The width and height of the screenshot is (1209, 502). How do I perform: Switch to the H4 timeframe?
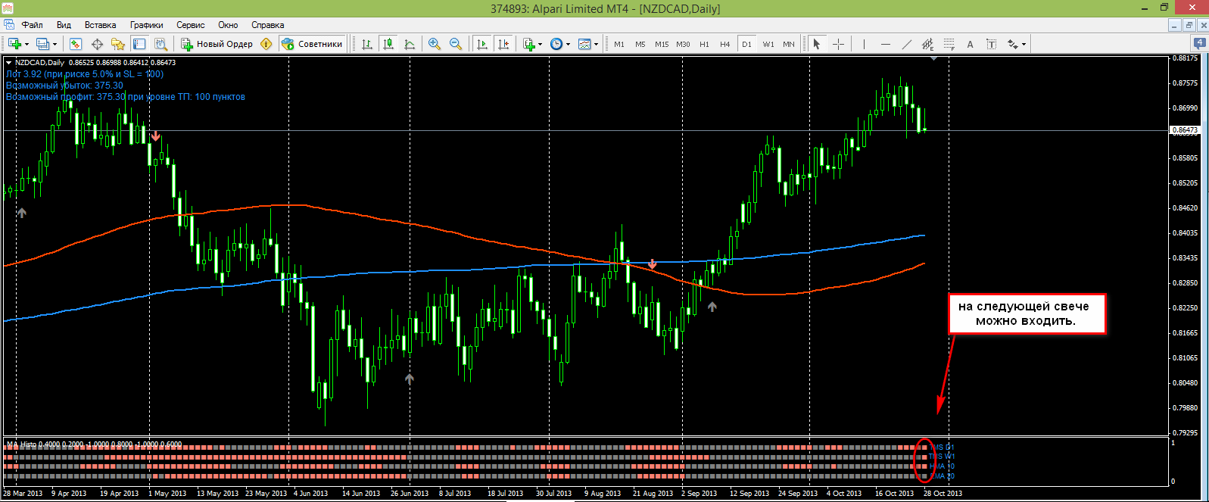coord(725,44)
